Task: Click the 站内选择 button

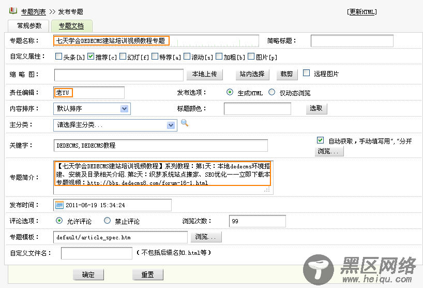Action: [252, 74]
